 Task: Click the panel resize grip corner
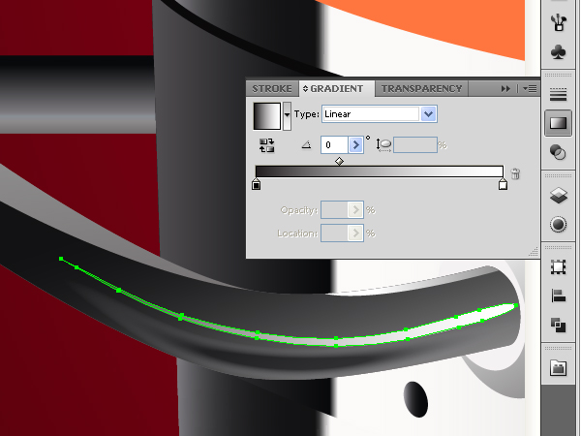click(534, 253)
